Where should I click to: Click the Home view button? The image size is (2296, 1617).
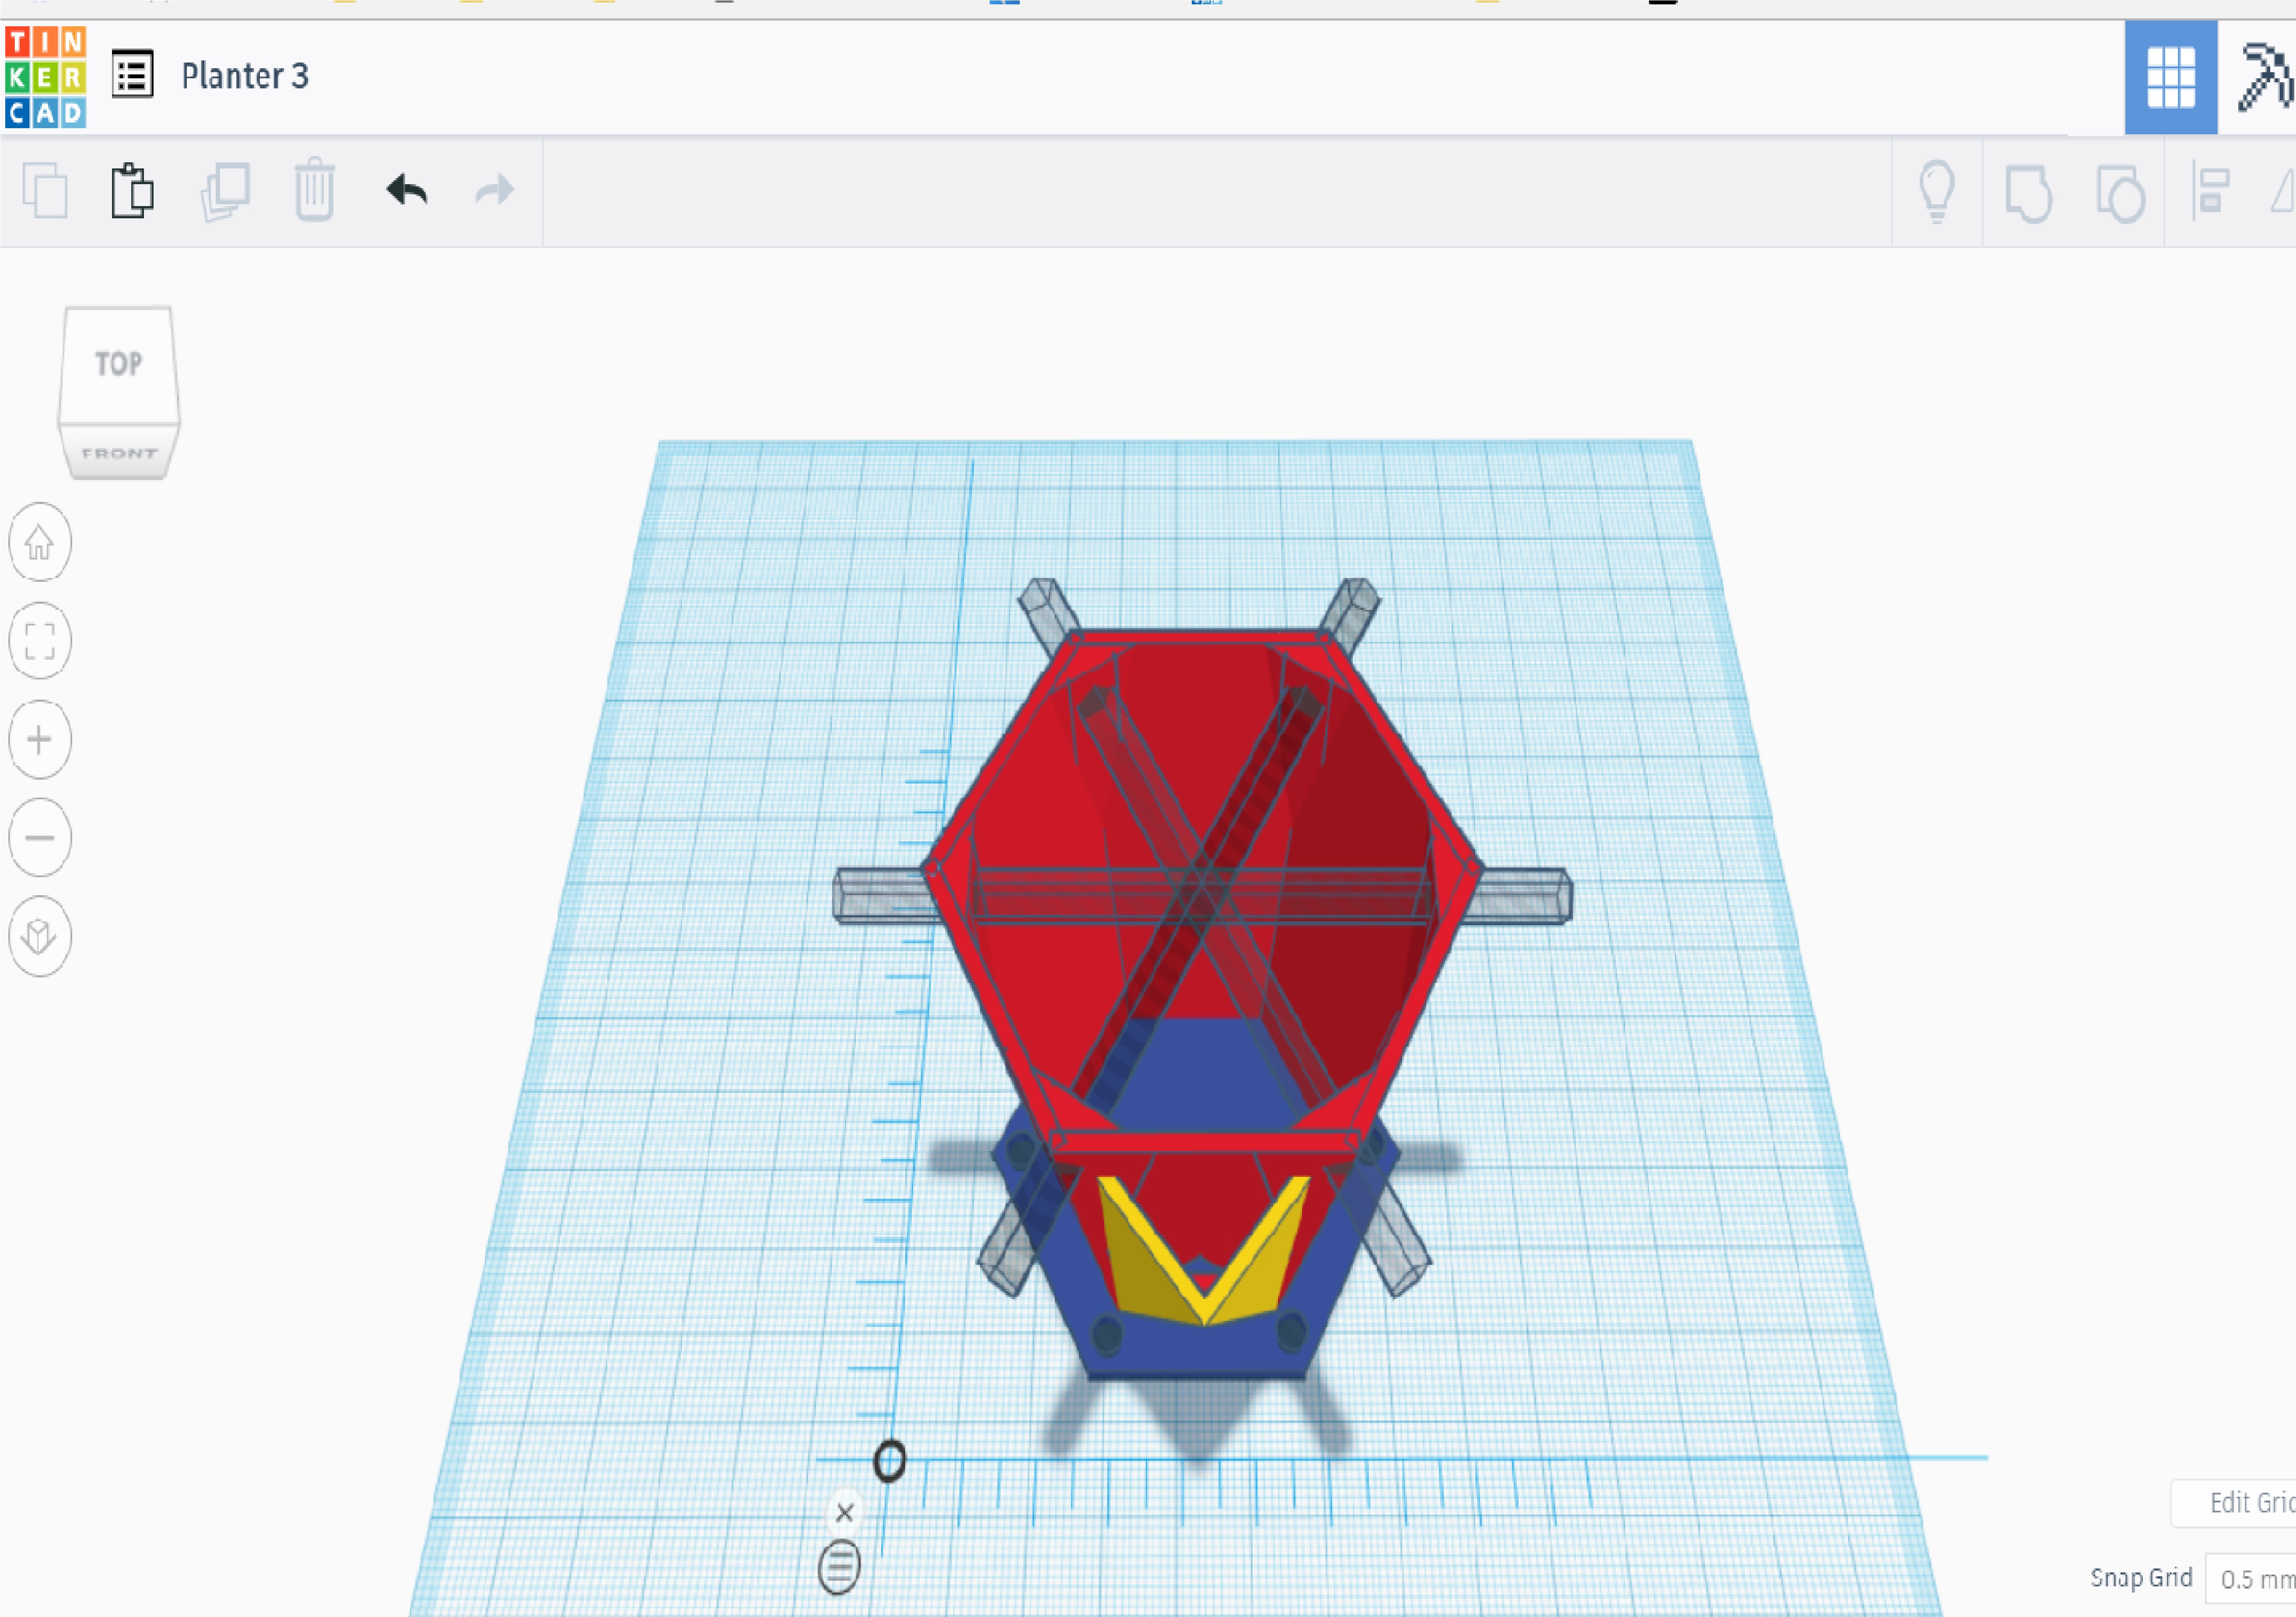point(40,542)
